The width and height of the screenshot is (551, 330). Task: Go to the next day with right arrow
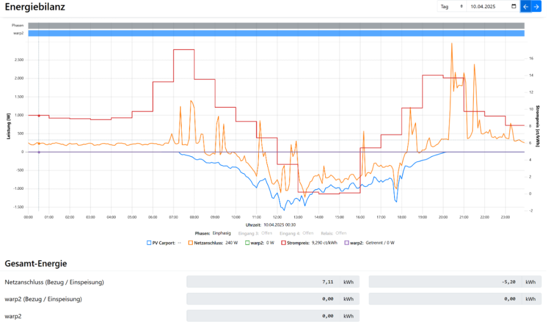pos(536,7)
